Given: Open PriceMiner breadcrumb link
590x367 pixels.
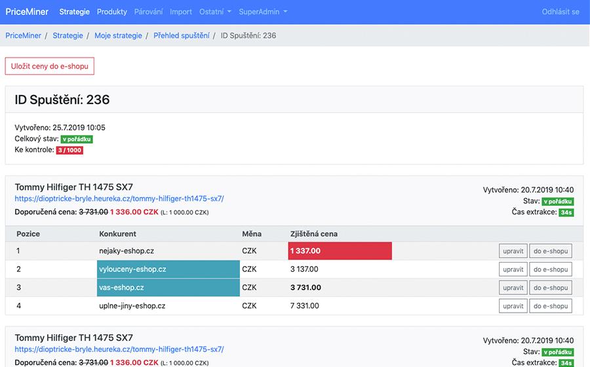Looking at the screenshot, I should 24,35.
